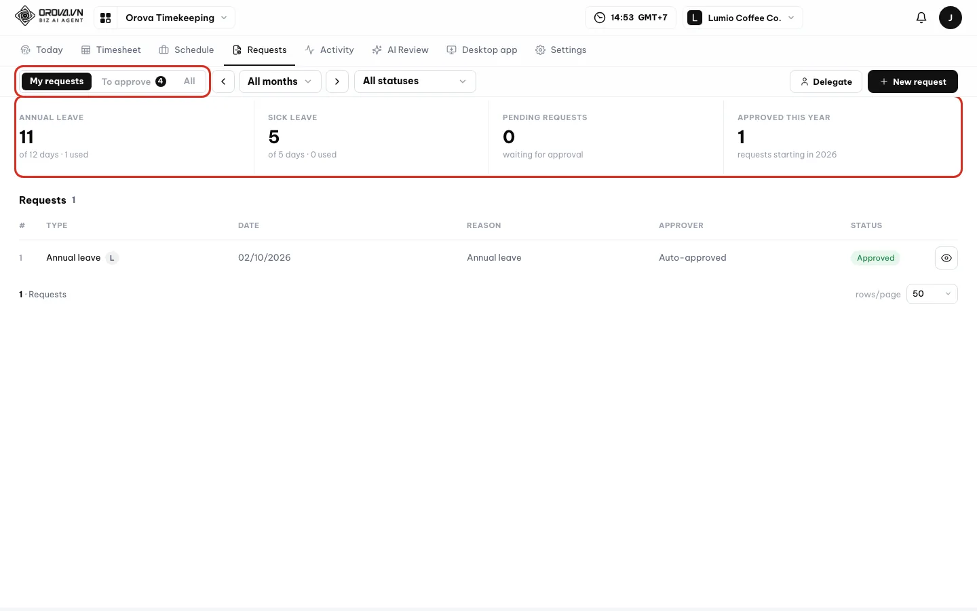Click the Status column header
The width and height of the screenshot is (977, 611).
pyautogui.click(x=866, y=225)
